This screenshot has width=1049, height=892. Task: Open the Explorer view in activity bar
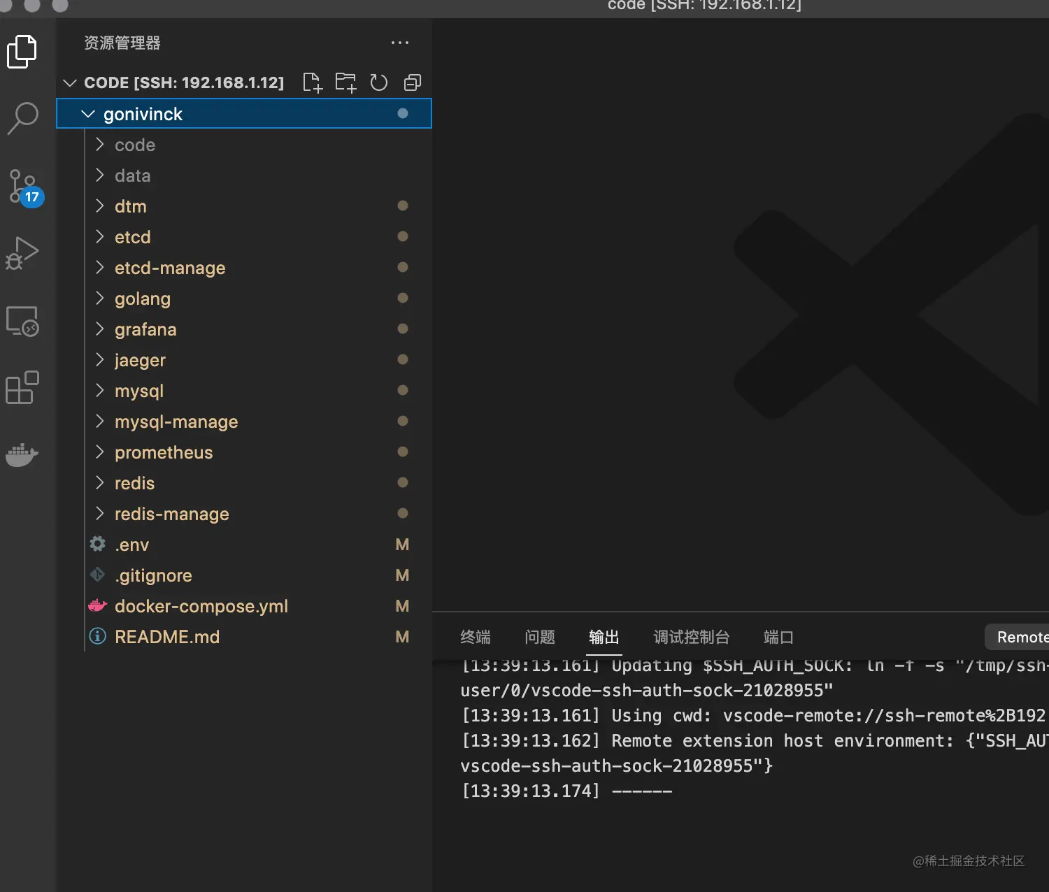[x=22, y=52]
